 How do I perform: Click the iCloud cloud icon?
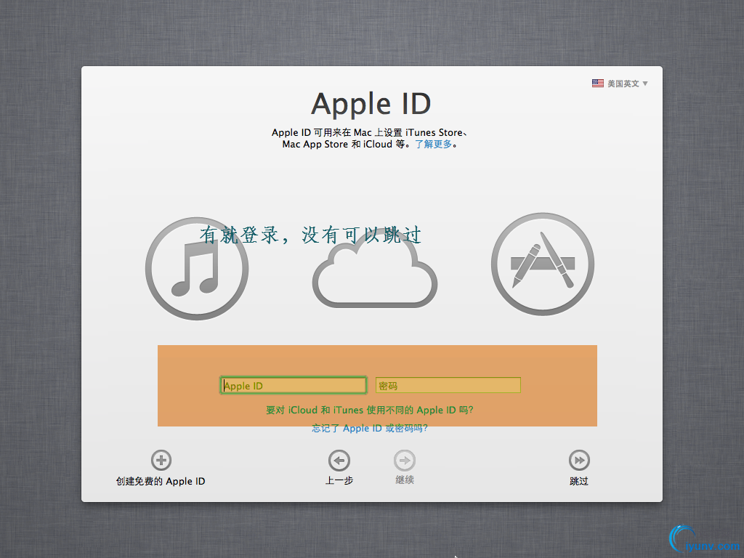pyautogui.click(x=375, y=269)
